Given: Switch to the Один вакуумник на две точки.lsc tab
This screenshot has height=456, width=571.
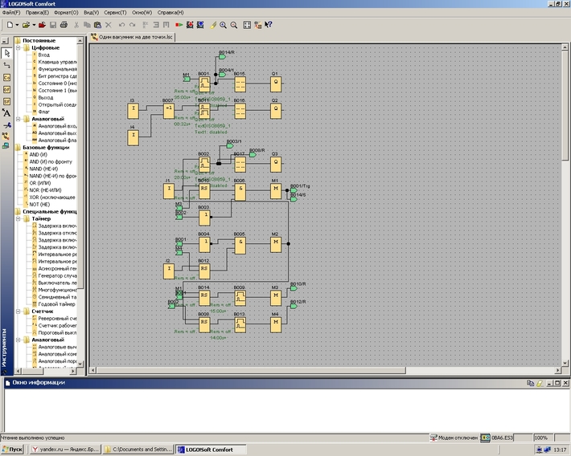Looking at the screenshot, I should coord(132,37).
